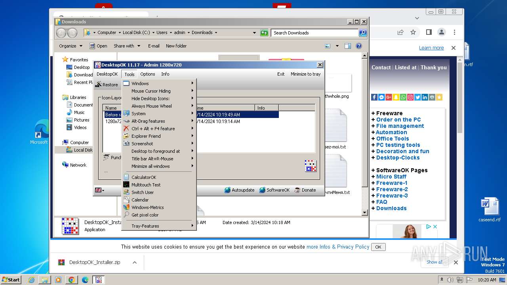This screenshot has height=285, width=507.
Task: Open the Screenshot submenu
Action: 159,144
